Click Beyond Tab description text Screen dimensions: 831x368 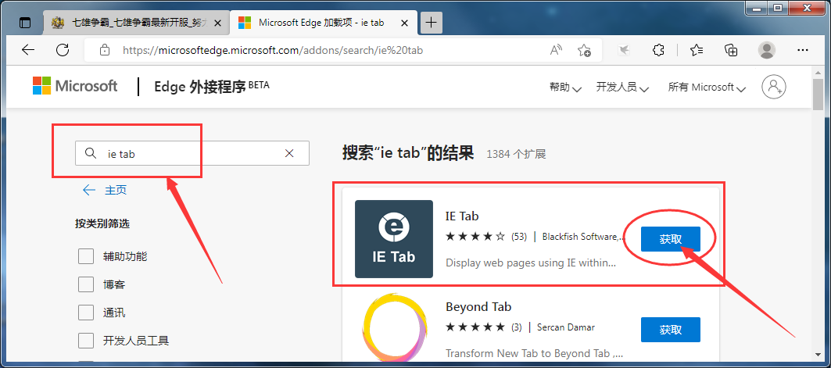pyautogui.click(x=534, y=353)
